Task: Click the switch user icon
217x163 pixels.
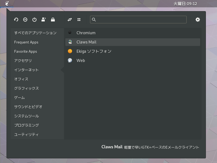Action: point(44,20)
